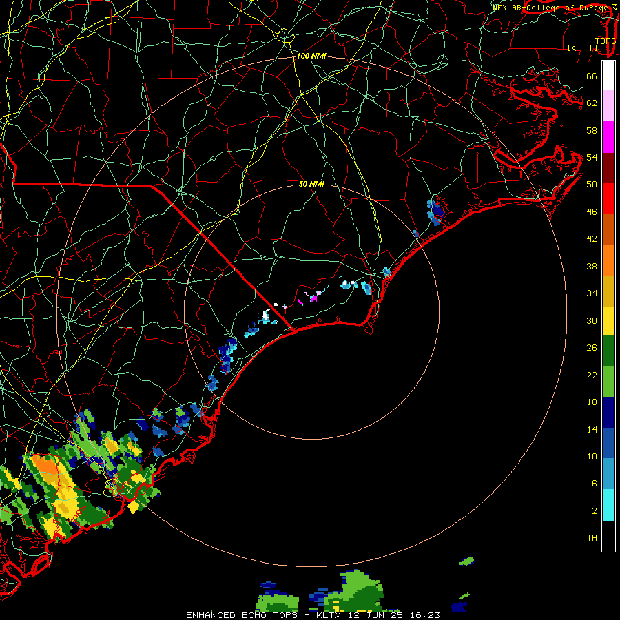Click the "46" legend value
The width and height of the screenshot is (620, 620).
click(x=592, y=212)
